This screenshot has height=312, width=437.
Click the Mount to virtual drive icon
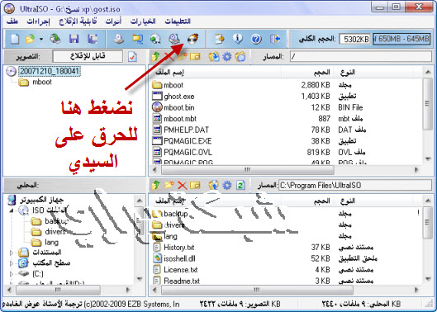coord(174,39)
